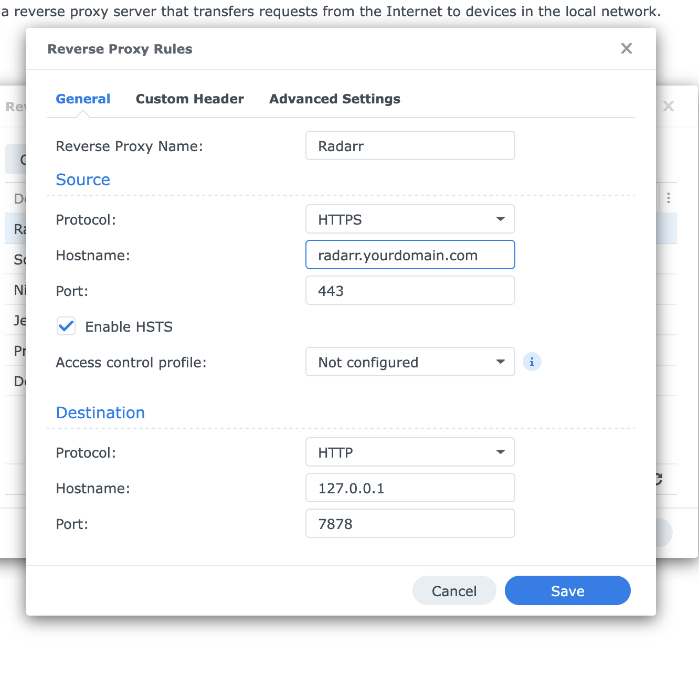
Task: Cancel the reverse proxy edits
Action: [x=454, y=590]
